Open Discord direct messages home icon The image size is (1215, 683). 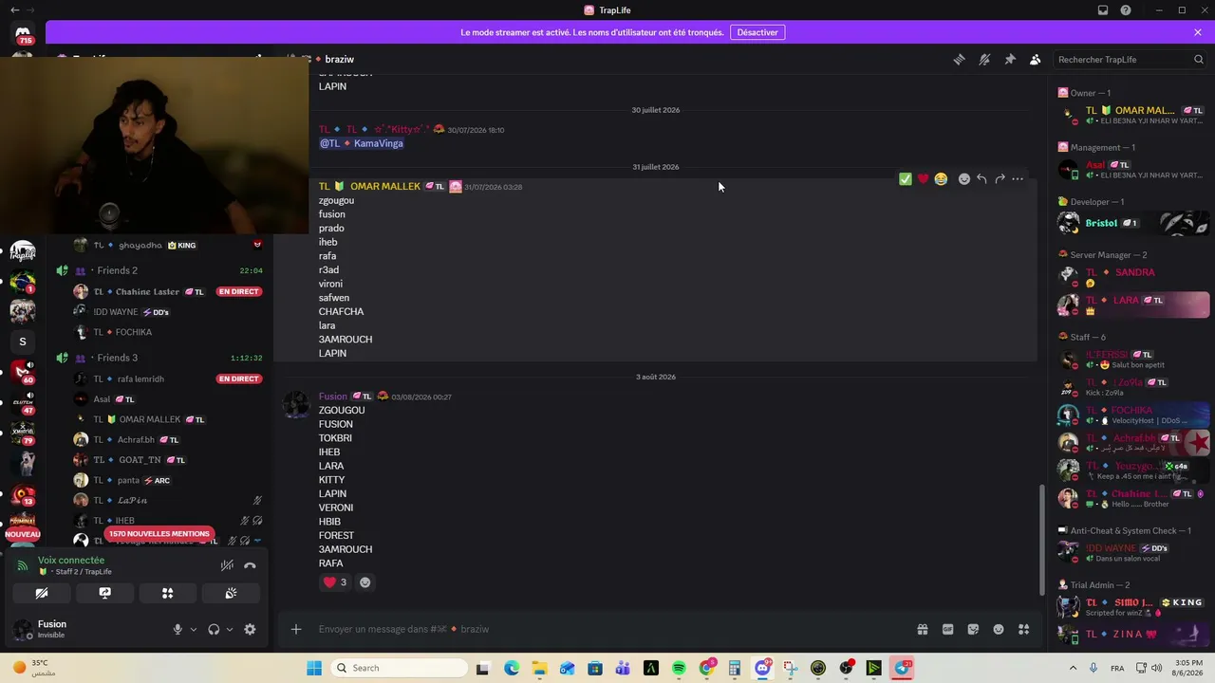point(23,33)
